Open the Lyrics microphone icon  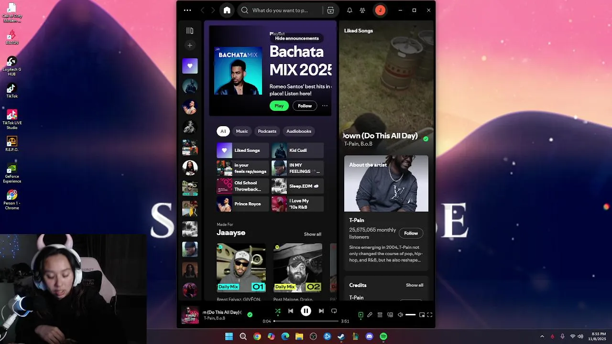pos(370,315)
